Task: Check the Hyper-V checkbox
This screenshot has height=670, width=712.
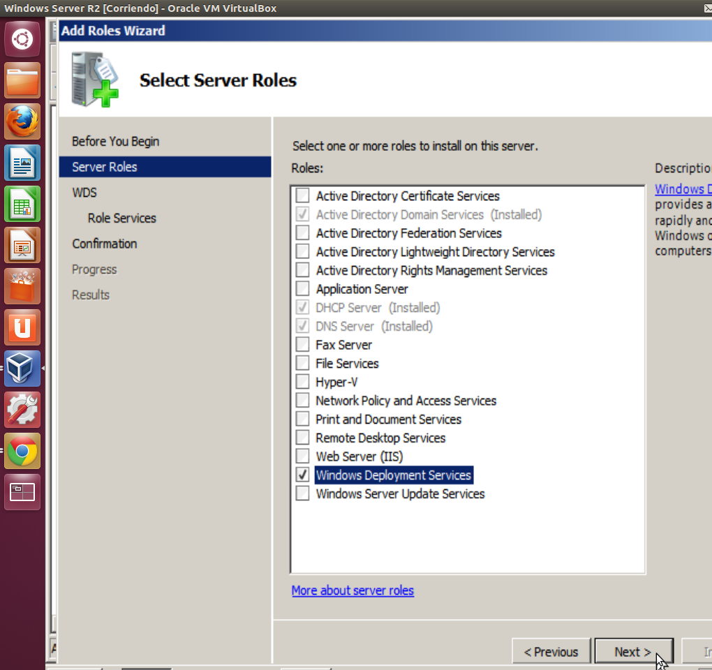Action: [302, 382]
